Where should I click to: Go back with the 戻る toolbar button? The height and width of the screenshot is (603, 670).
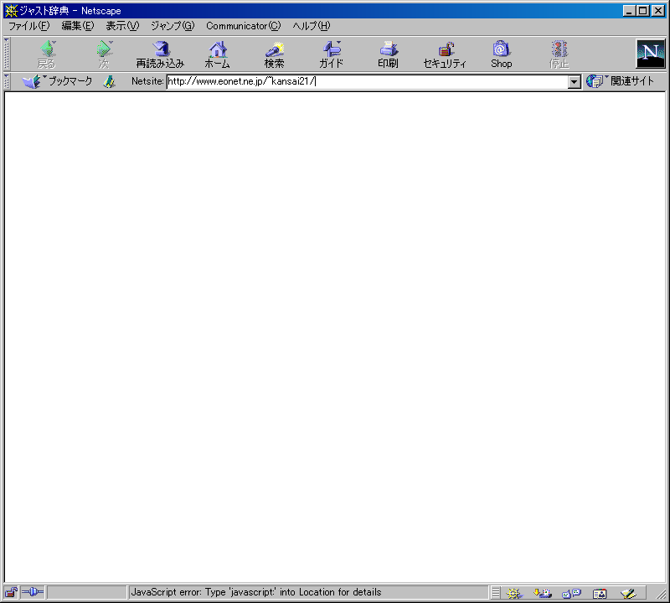[x=47, y=54]
